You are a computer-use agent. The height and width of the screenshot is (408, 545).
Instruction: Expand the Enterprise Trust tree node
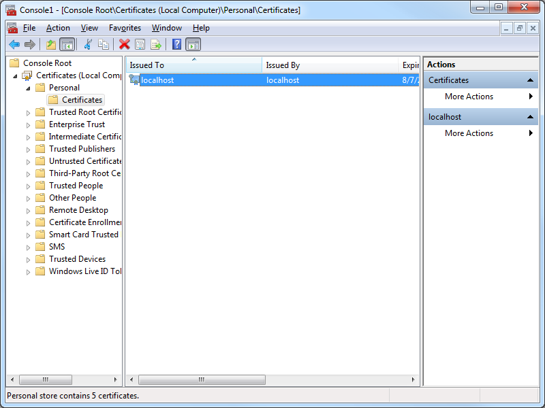(29, 124)
